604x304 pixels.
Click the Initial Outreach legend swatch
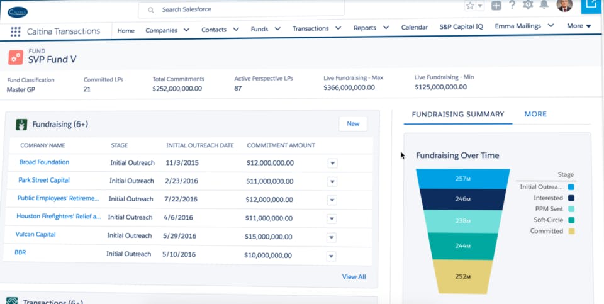(x=571, y=188)
